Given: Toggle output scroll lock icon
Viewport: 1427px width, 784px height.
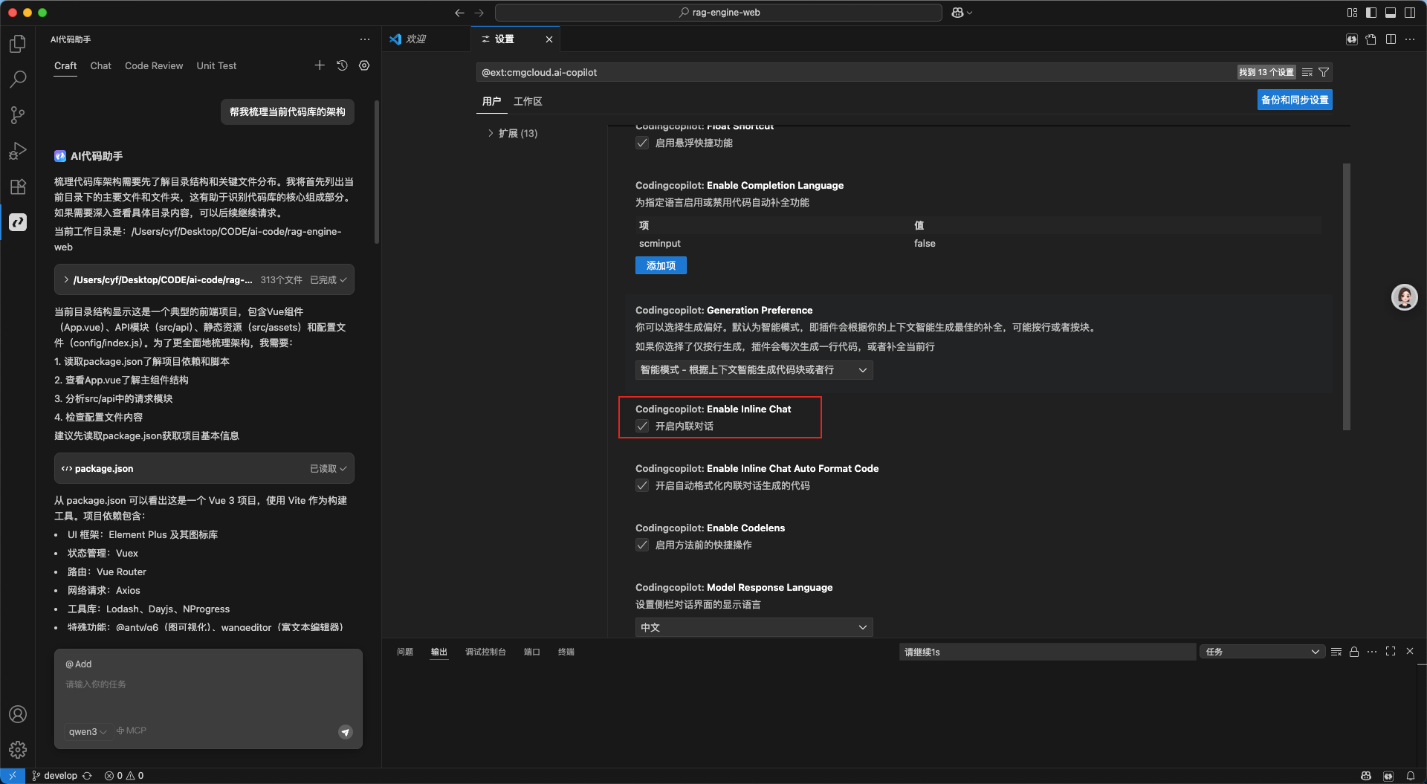Looking at the screenshot, I should point(1354,652).
